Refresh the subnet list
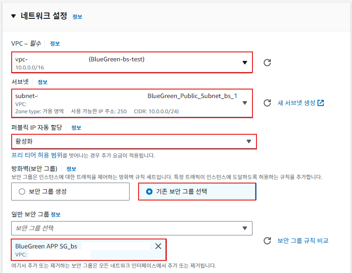This screenshot has height=273, width=352. (267, 103)
